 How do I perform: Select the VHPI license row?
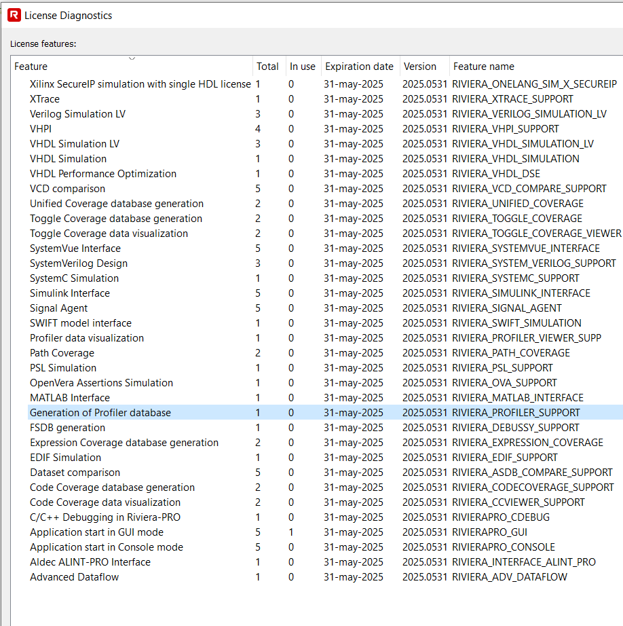point(41,129)
